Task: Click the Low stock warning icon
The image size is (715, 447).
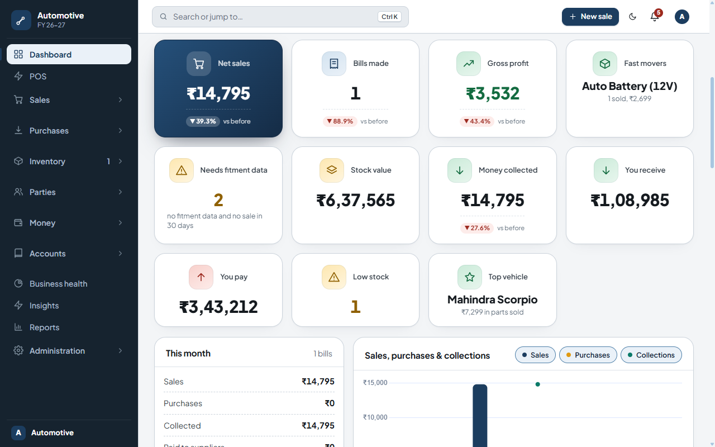Action: point(334,277)
